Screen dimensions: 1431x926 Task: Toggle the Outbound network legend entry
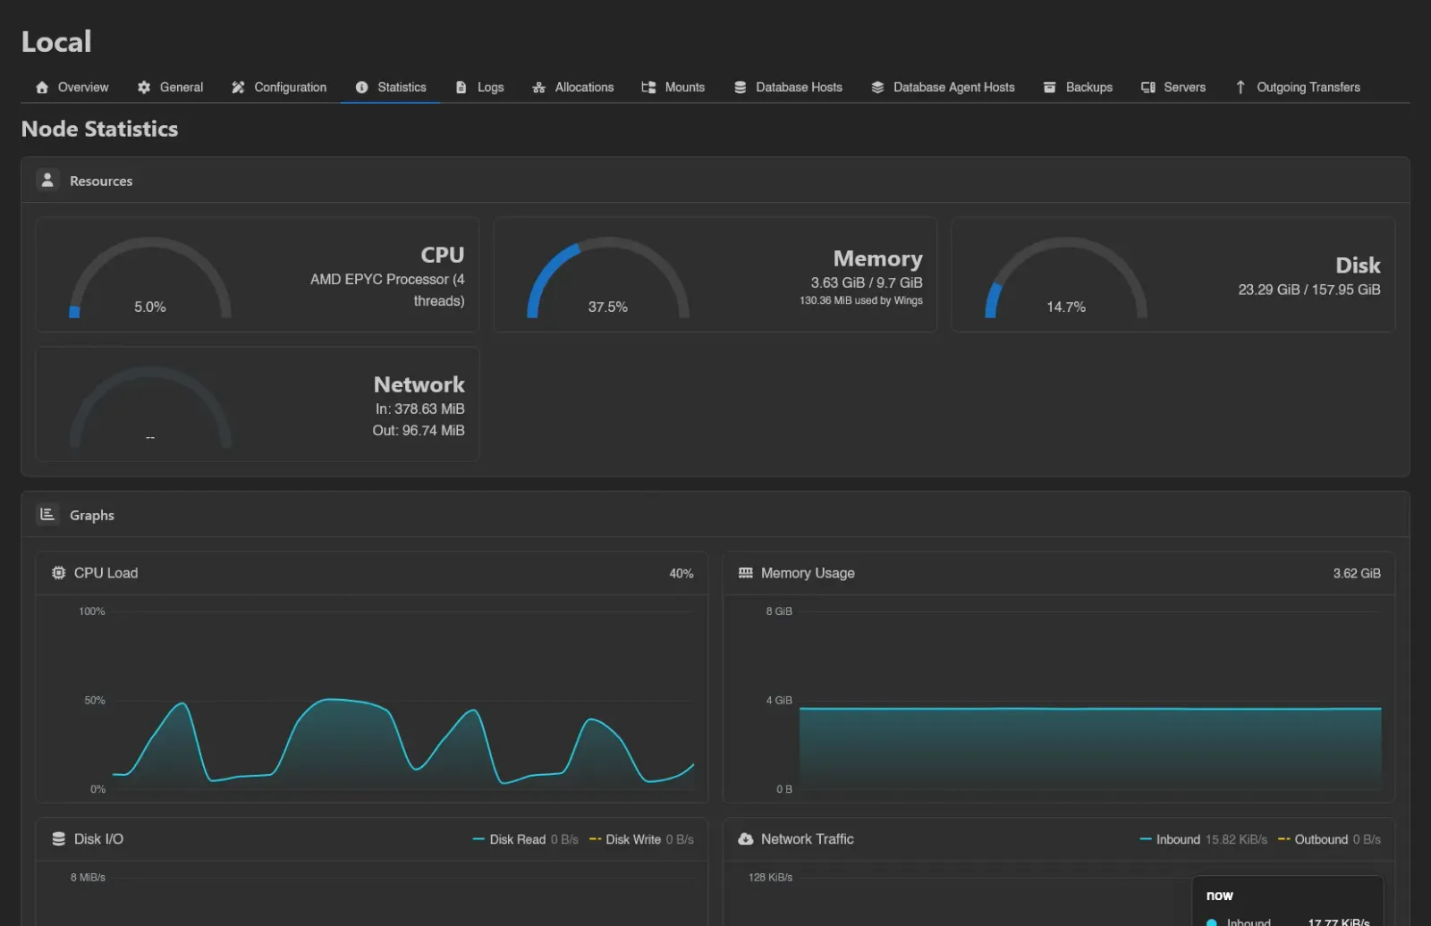(x=1329, y=839)
